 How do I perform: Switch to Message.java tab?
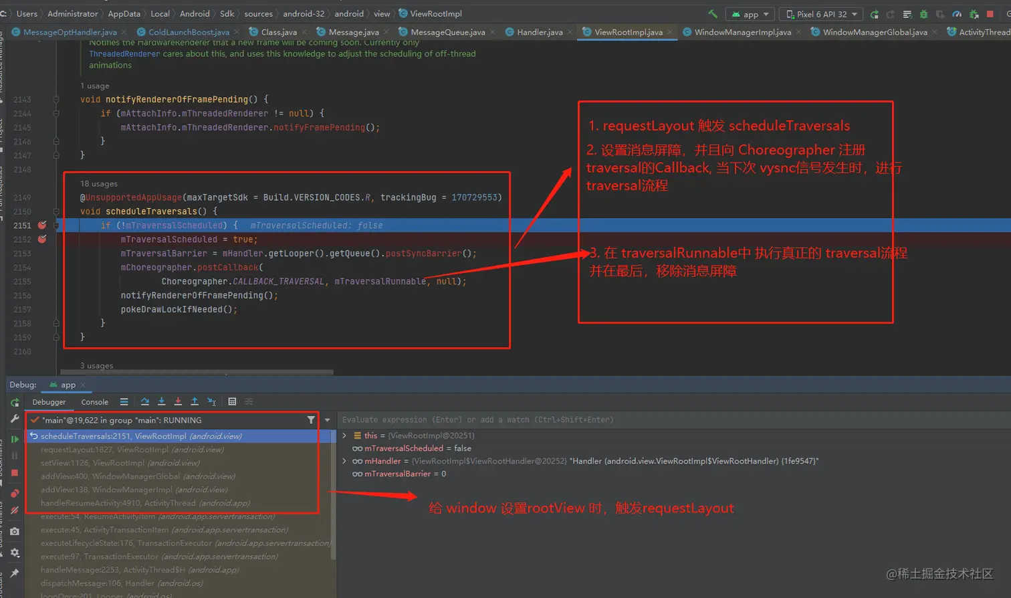point(354,32)
